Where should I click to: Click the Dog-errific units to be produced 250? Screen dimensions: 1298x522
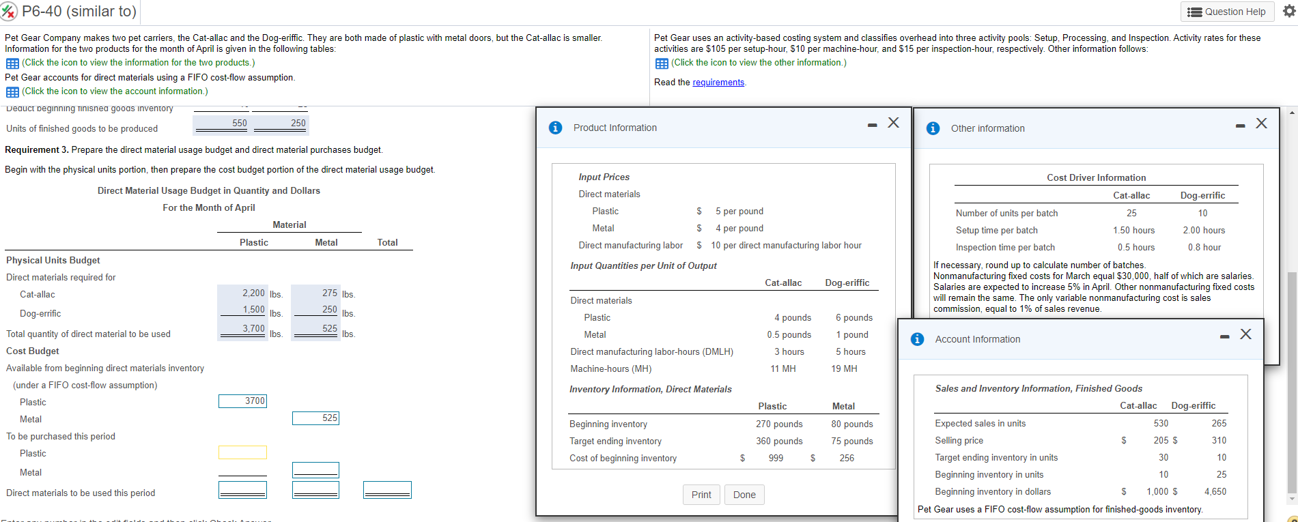(x=298, y=123)
